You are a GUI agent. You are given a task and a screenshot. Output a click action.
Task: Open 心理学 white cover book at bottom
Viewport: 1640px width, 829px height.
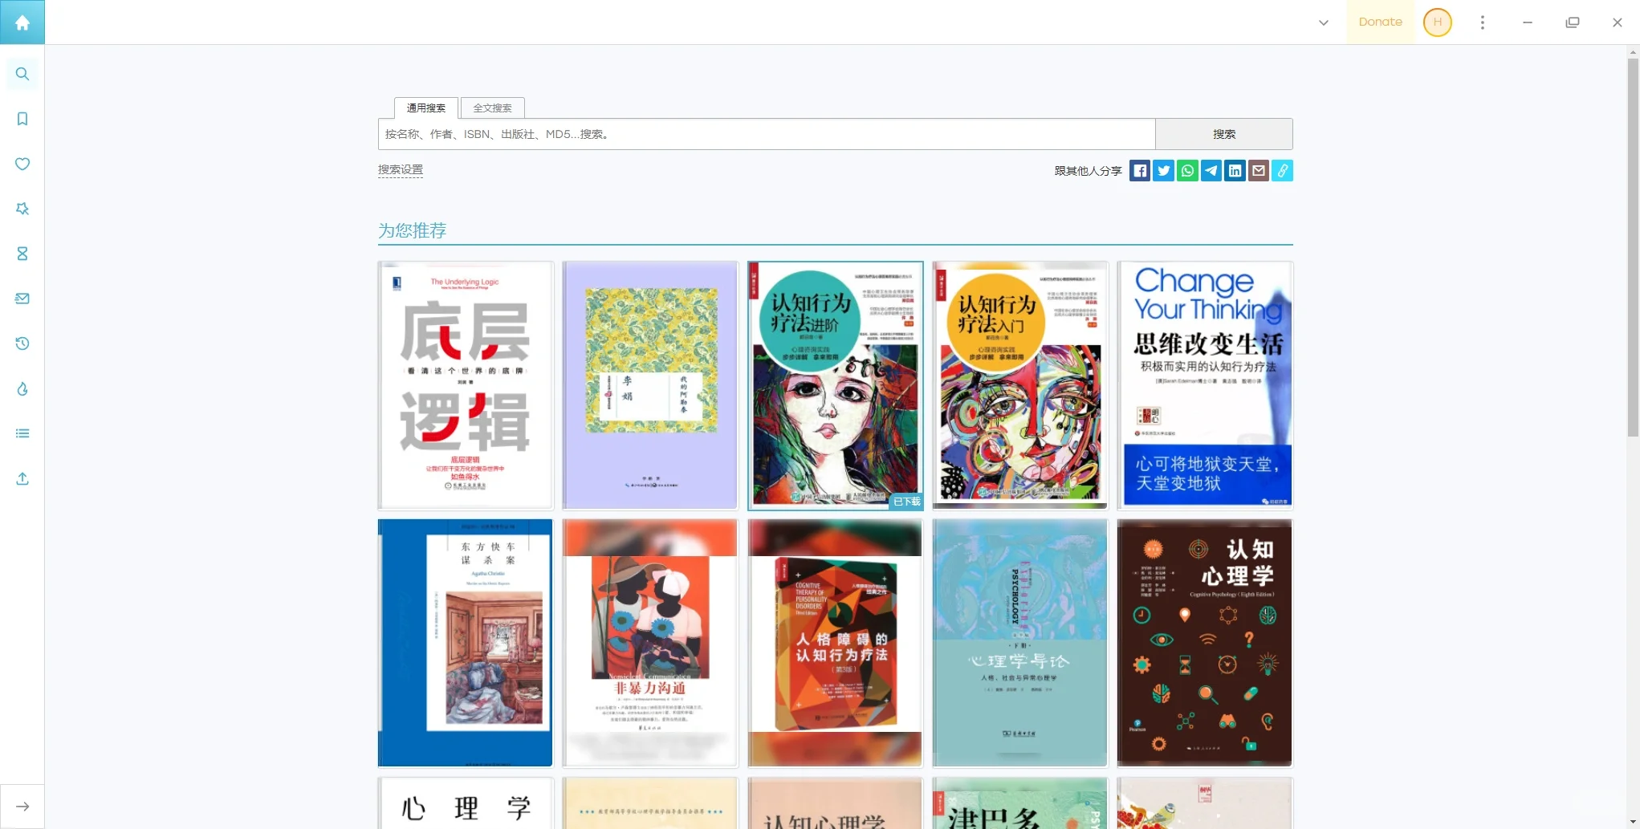(x=466, y=803)
